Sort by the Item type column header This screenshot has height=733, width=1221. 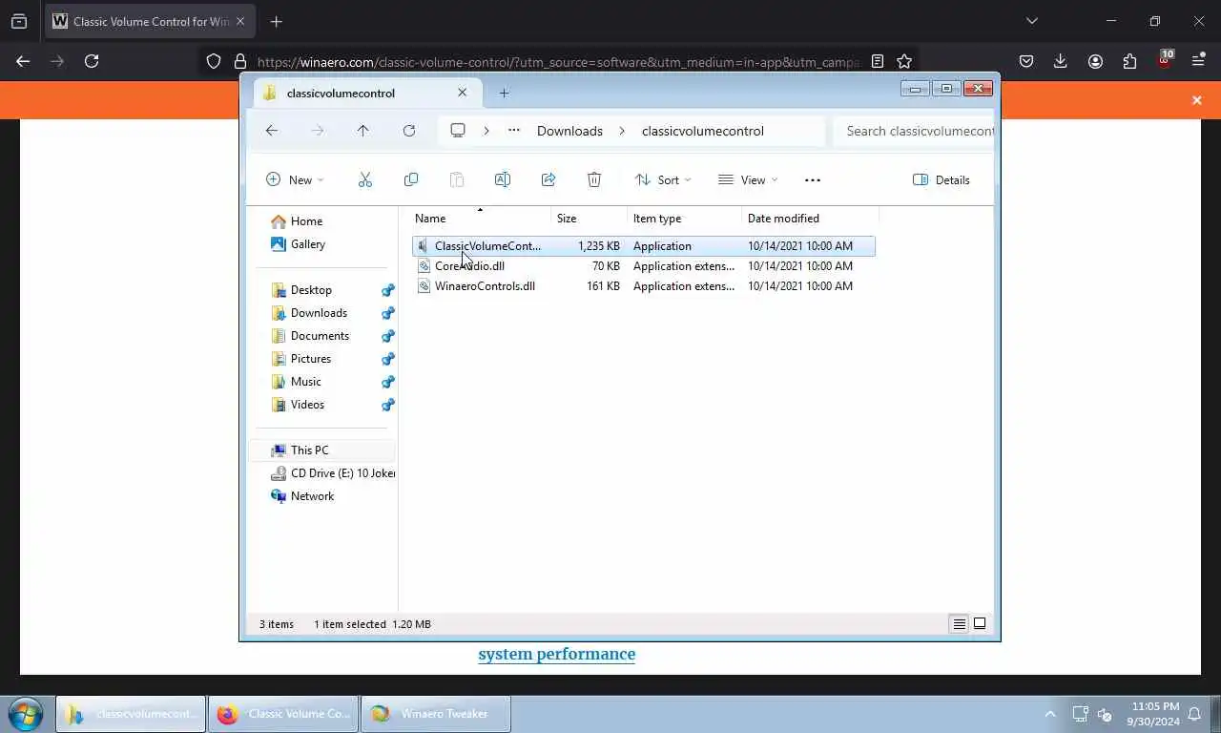pos(684,219)
